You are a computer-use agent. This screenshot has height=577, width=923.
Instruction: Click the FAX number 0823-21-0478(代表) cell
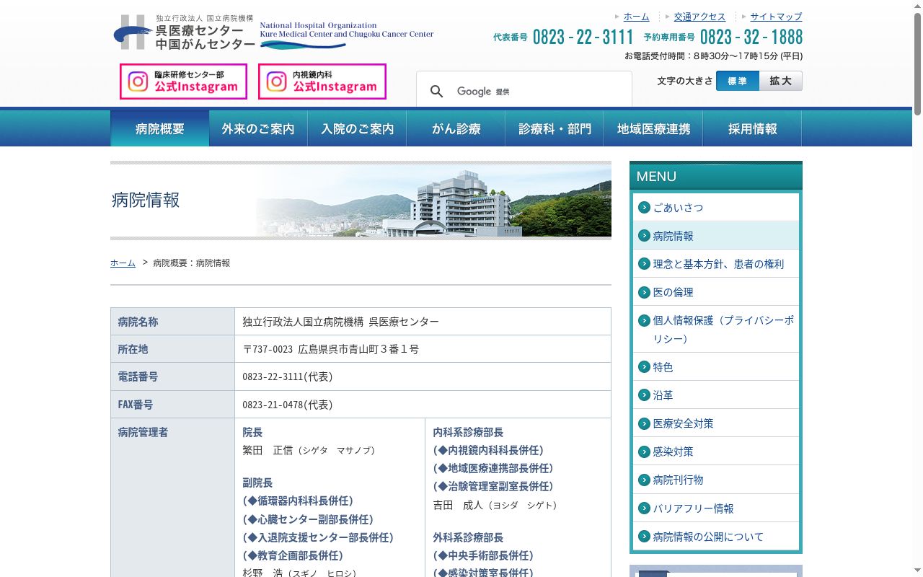pos(423,405)
